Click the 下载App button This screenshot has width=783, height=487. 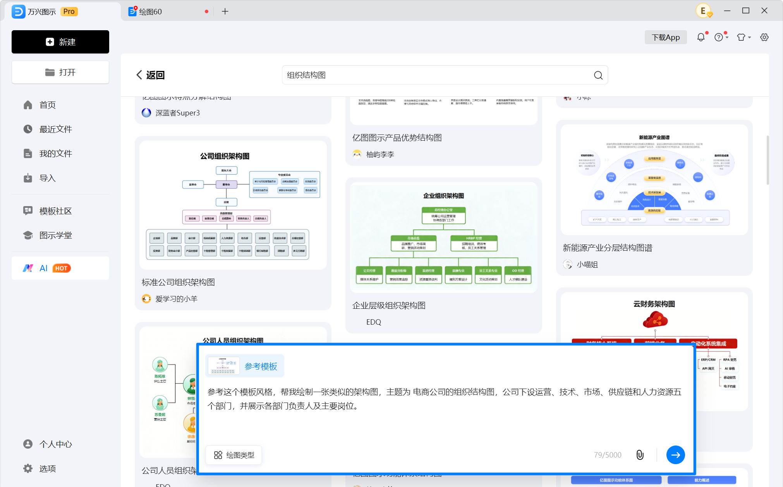pyautogui.click(x=666, y=37)
